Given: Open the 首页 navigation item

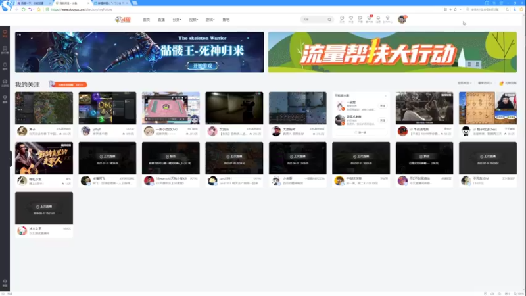Looking at the screenshot, I should pyautogui.click(x=147, y=20).
